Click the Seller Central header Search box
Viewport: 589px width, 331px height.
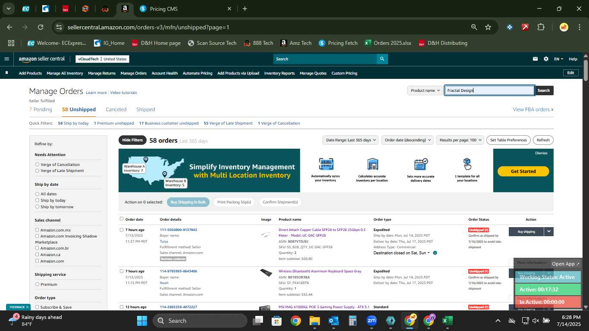(325, 59)
